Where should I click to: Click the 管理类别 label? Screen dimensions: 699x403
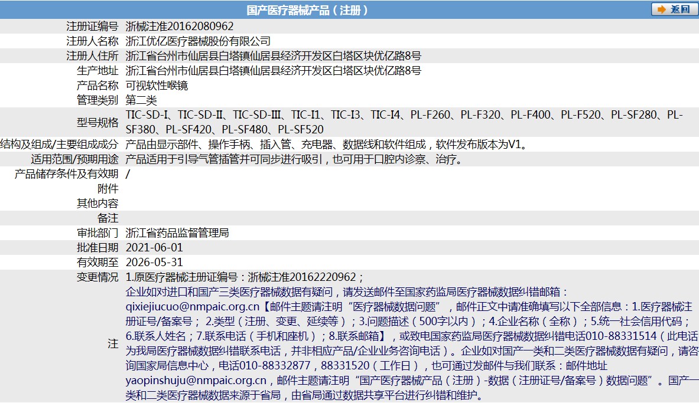point(97,100)
